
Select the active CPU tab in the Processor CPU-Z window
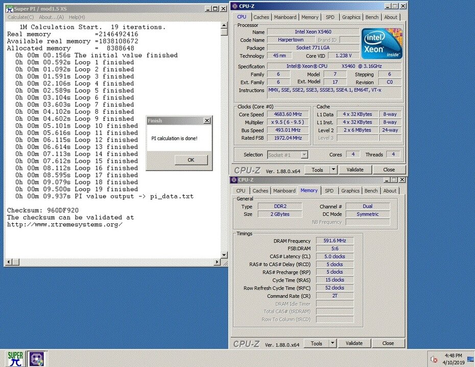tap(242, 17)
